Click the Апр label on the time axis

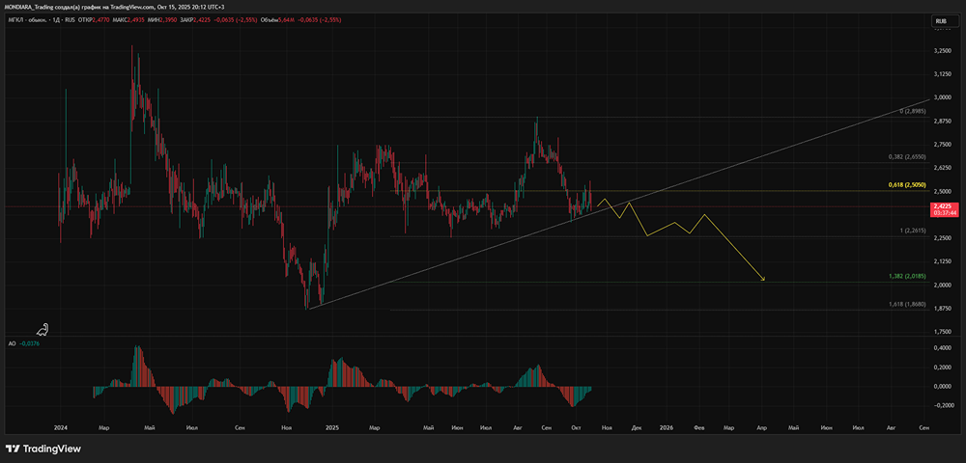761,426
